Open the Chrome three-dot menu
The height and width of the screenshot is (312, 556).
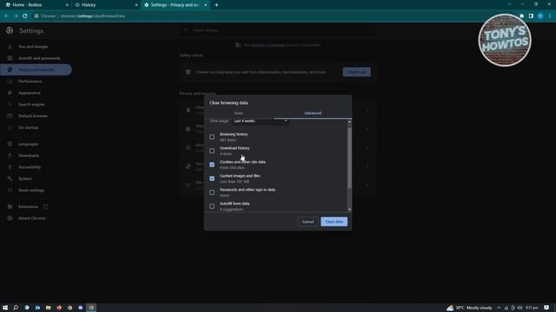pyautogui.click(x=550, y=16)
